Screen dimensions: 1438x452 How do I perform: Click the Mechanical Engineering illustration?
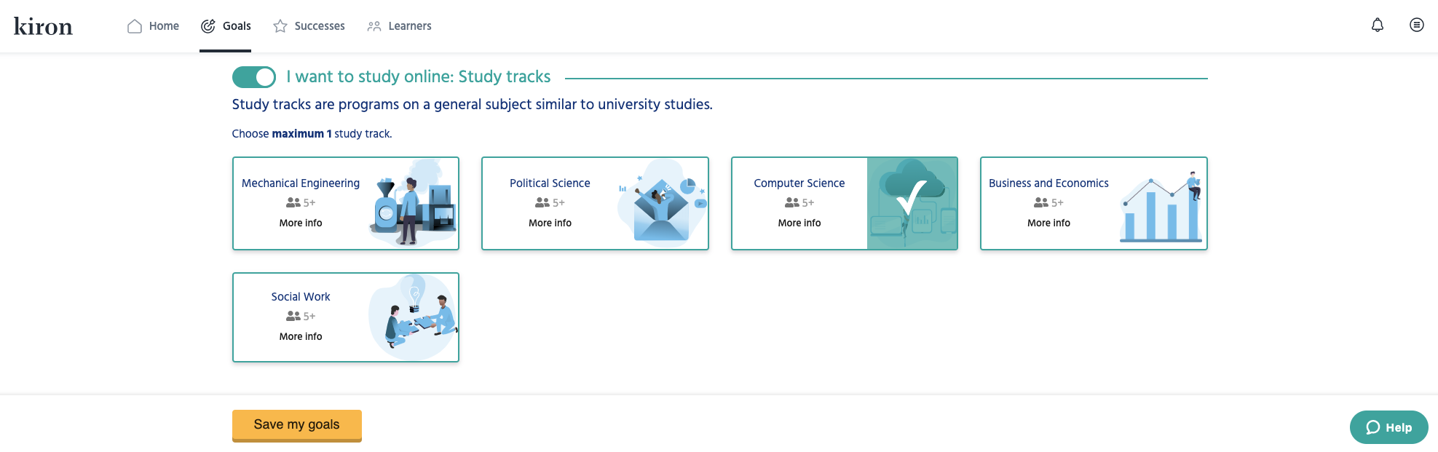tap(413, 203)
